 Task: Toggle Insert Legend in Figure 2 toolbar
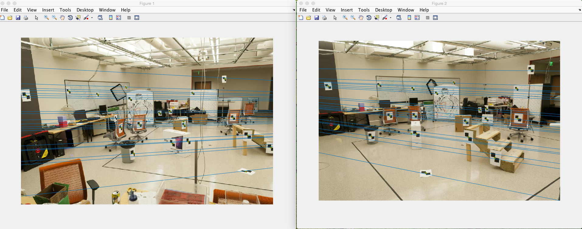click(x=417, y=18)
